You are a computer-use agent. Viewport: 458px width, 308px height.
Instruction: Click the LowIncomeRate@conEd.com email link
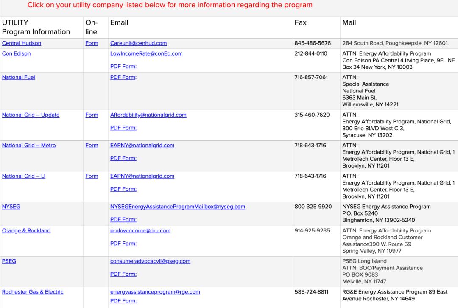pyautogui.click(x=146, y=54)
